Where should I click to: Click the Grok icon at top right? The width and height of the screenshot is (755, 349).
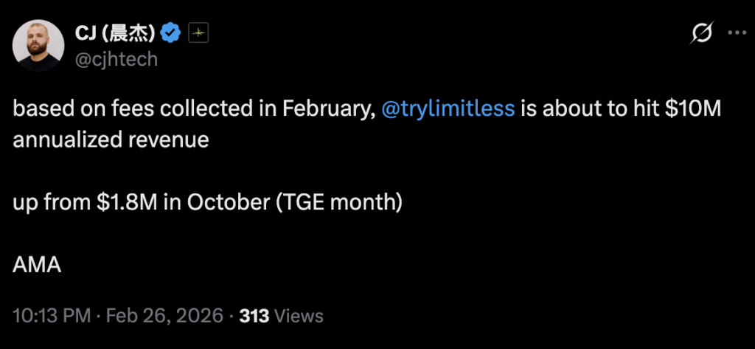point(701,32)
